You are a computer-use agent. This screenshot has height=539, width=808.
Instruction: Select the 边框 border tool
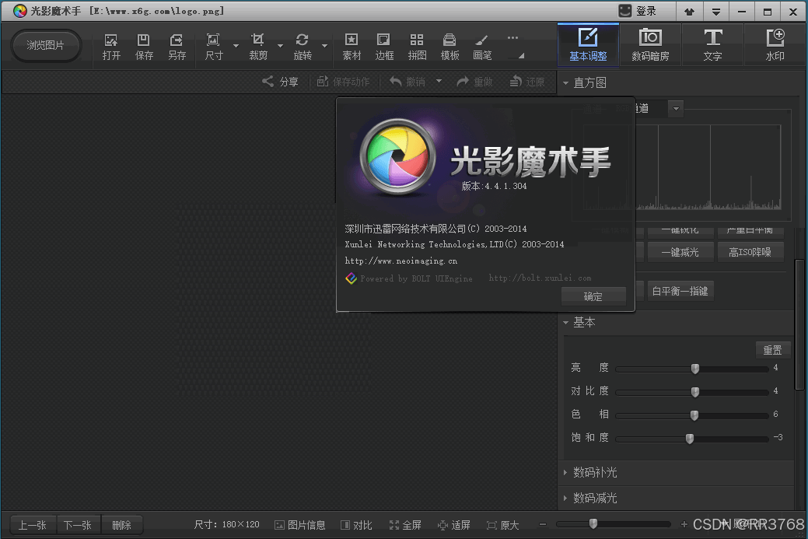click(x=384, y=47)
